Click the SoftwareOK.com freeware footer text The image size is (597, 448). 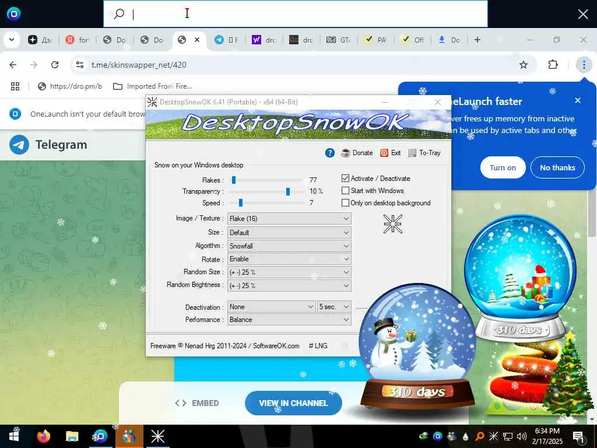(x=224, y=346)
